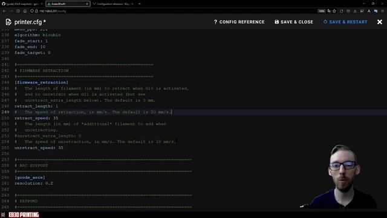Click the line 'retract_length: 1'
The height and width of the screenshot is (218, 387).
[36, 107]
